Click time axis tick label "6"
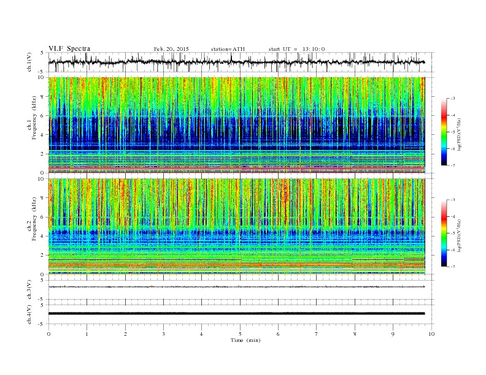This screenshot has height=375, width=486. pyautogui.click(x=278, y=334)
